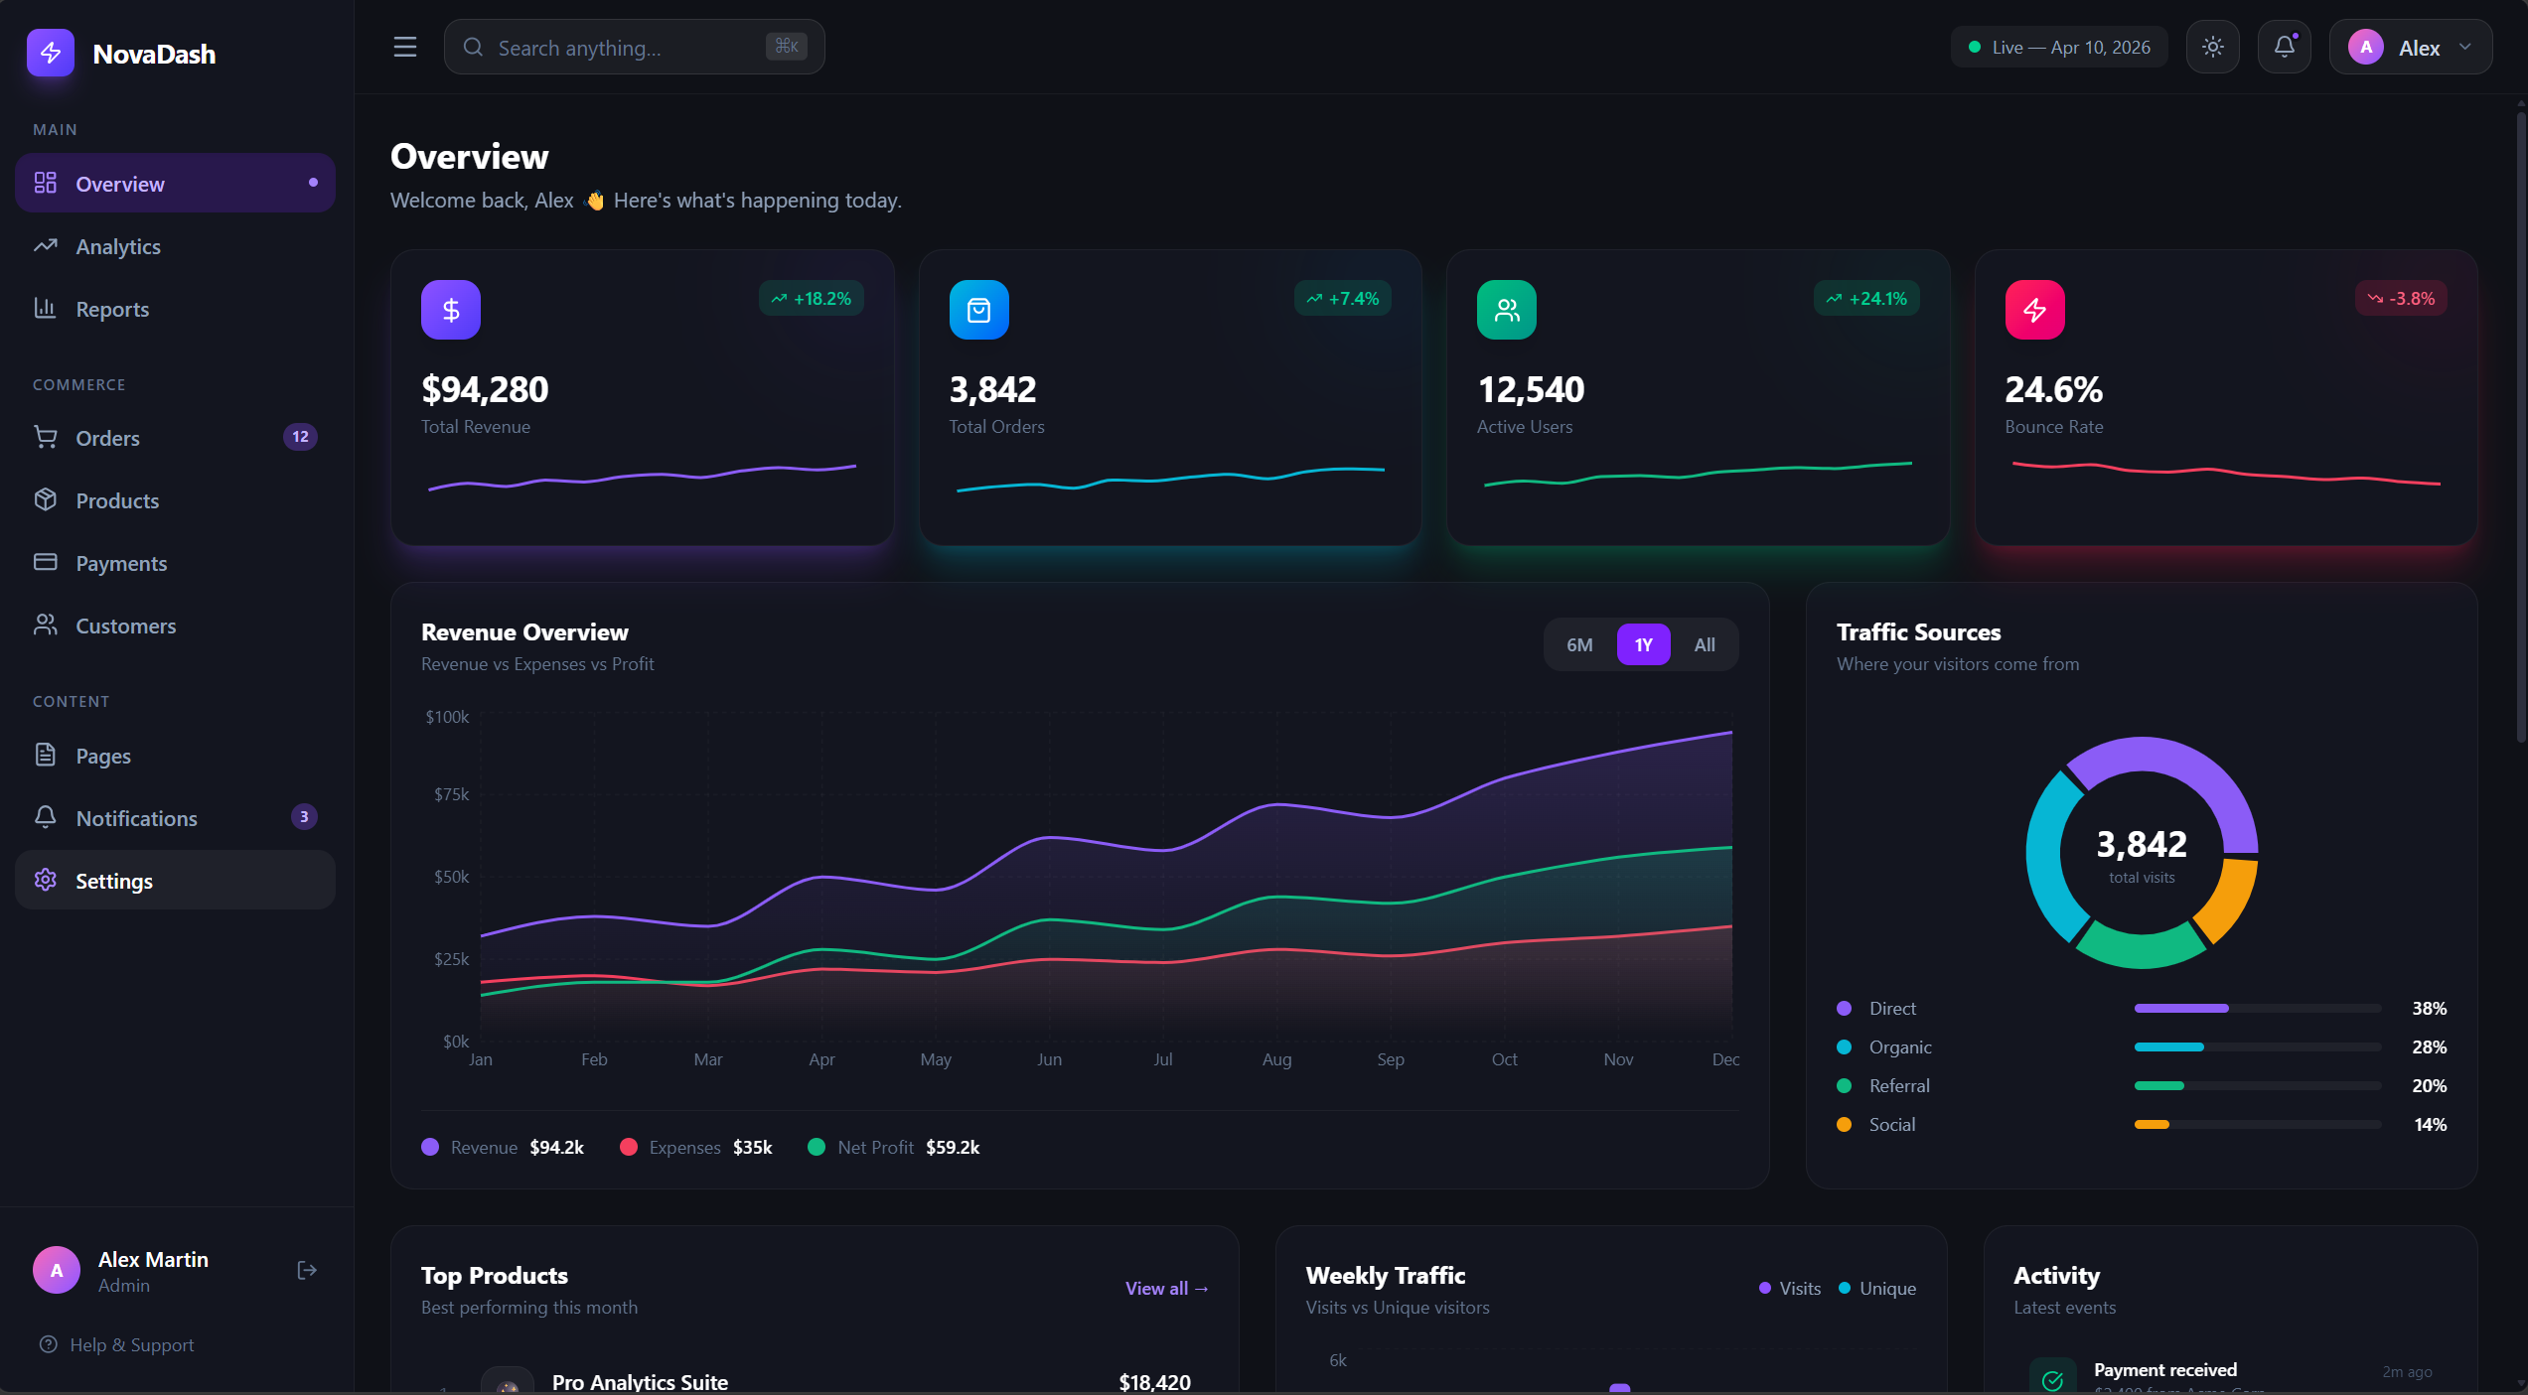Switch to the Overview menu item
Viewport: 2528px width, 1395px height.
(121, 183)
